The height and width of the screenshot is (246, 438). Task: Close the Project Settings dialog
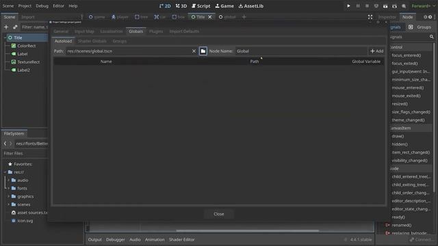(x=219, y=214)
